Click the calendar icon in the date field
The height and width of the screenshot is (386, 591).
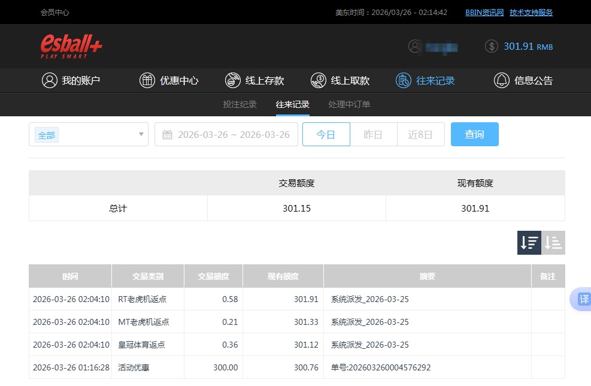pos(167,134)
